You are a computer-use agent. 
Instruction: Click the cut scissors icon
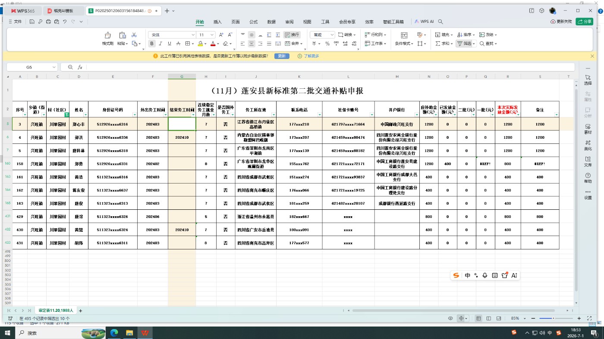click(x=134, y=35)
